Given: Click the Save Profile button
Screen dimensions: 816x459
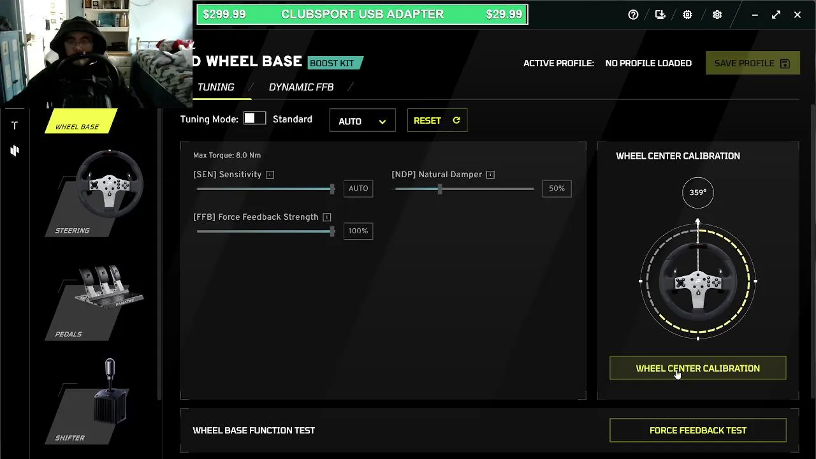Looking at the screenshot, I should tap(752, 63).
